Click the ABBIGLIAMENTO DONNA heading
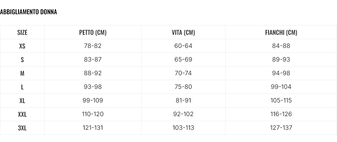This screenshot has height=142, width=337. click(x=28, y=12)
